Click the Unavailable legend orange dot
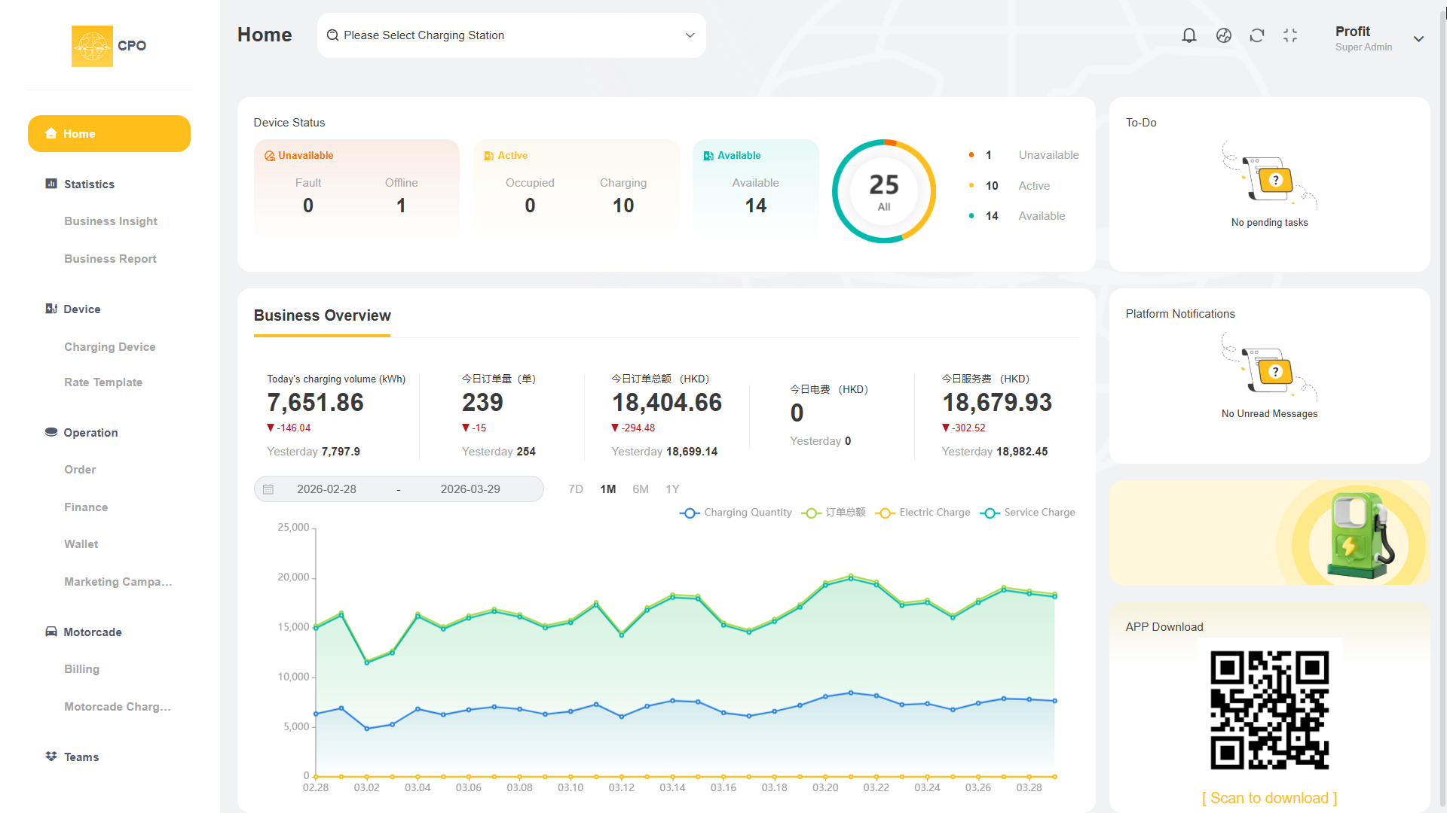Viewport: 1447px width, 813px height. [x=971, y=155]
